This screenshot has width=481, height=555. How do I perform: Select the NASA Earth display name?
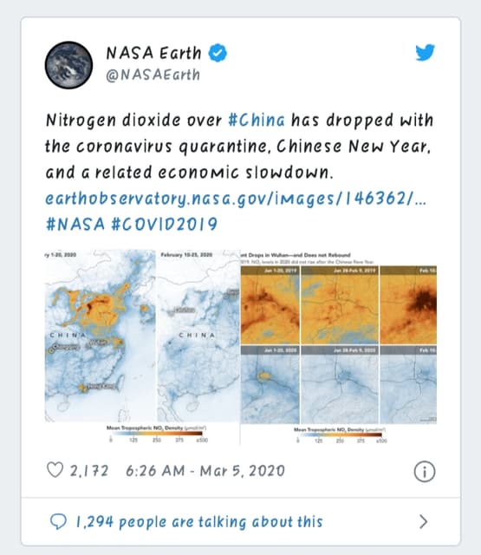click(x=153, y=53)
